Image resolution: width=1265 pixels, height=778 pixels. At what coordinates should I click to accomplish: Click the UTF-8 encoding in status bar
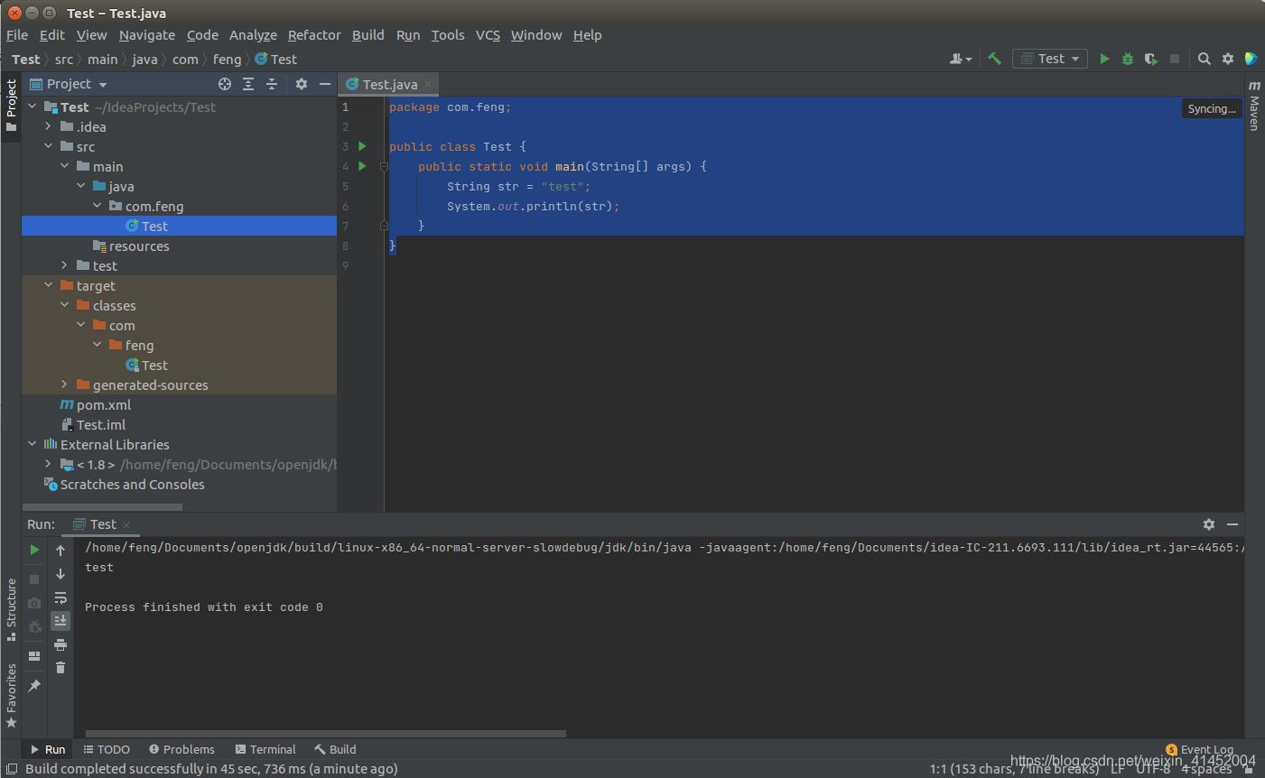1152,769
